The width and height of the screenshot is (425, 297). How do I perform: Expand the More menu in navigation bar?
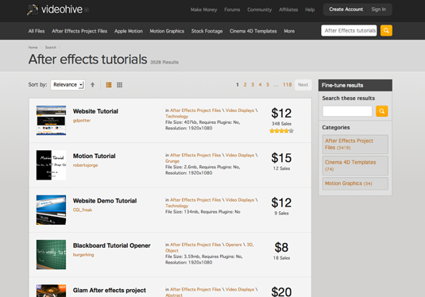(289, 31)
